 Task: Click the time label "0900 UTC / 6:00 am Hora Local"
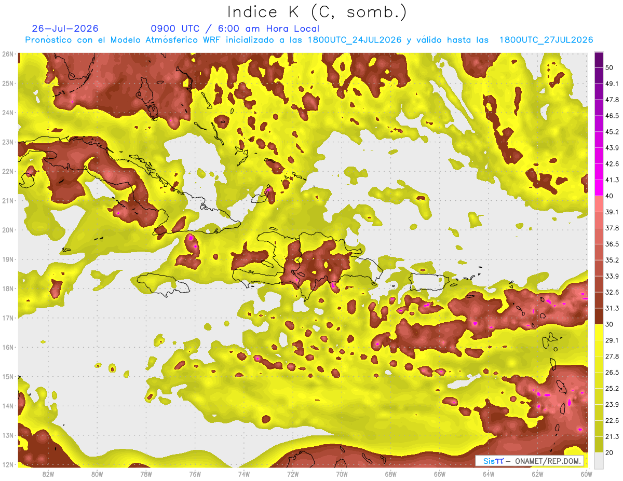[235, 29]
